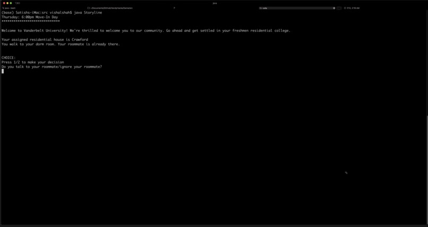This screenshot has height=227, width=428.
Task: Click 'Do you talk to your roommate/ignore your roommate?'
Action: (x=52, y=66)
